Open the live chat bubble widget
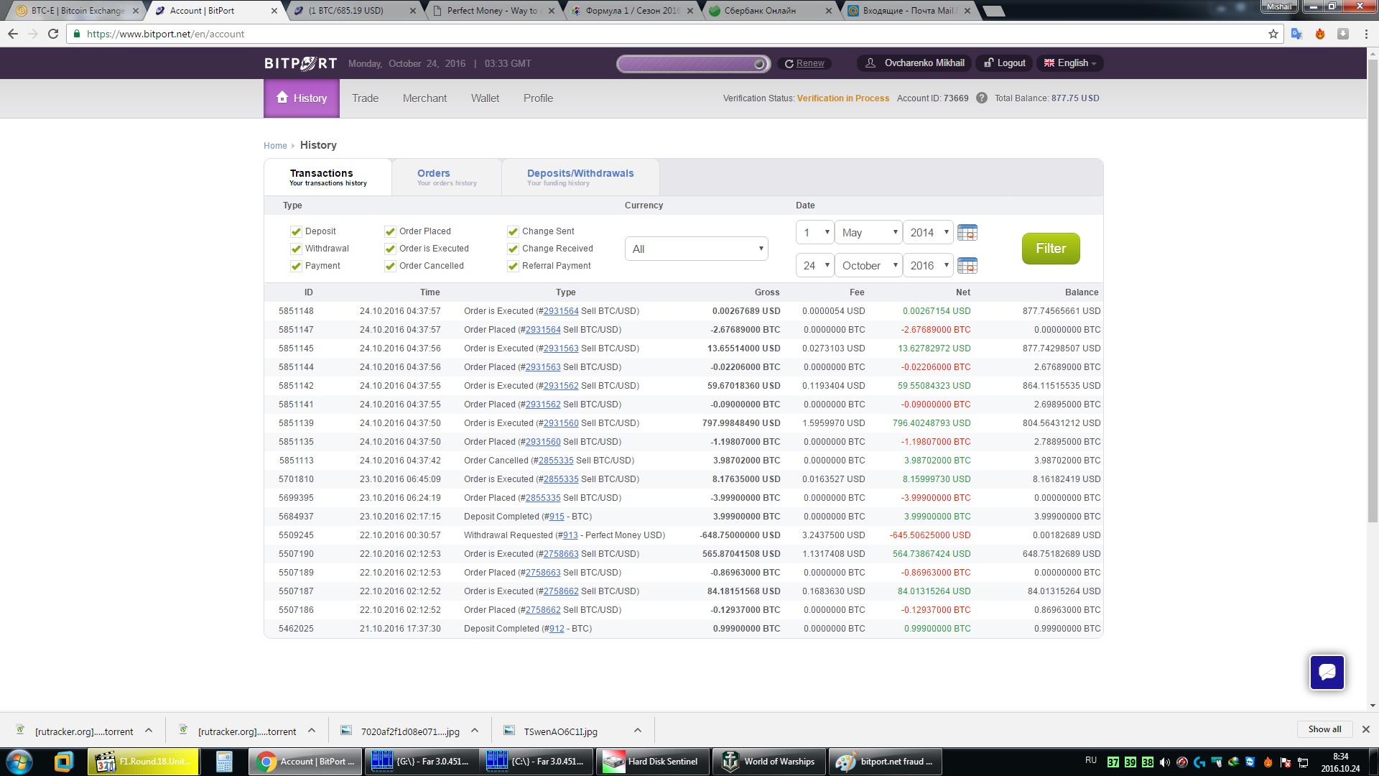 click(x=1327, y=673)
